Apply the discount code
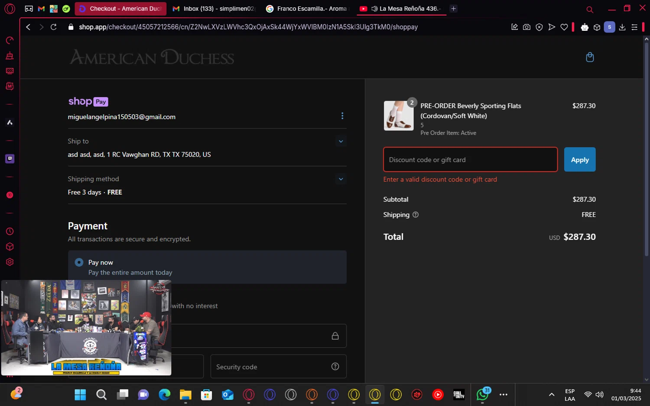This screenshot has height=406, width=650. pos(580,160)
